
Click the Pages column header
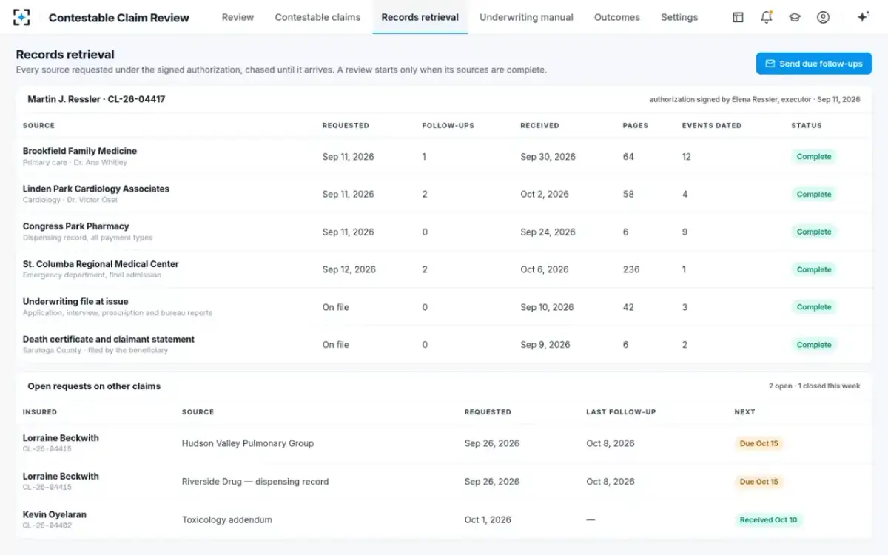636,126
